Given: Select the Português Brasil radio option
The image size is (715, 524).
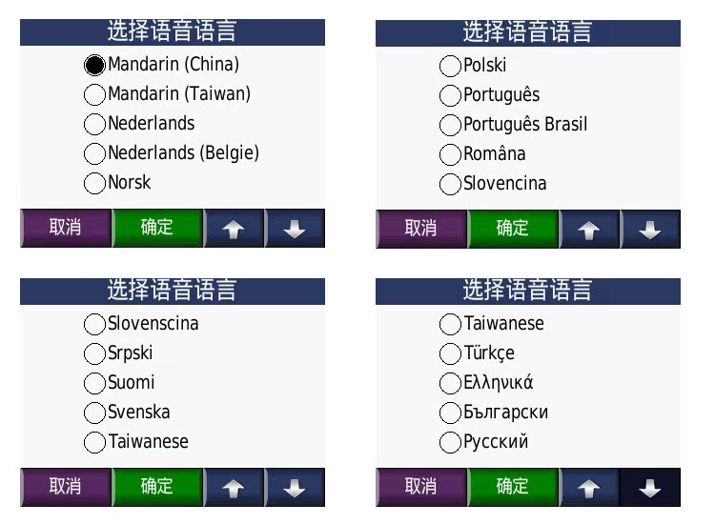Looking at the screenshot, I should (x=450, y=125).
